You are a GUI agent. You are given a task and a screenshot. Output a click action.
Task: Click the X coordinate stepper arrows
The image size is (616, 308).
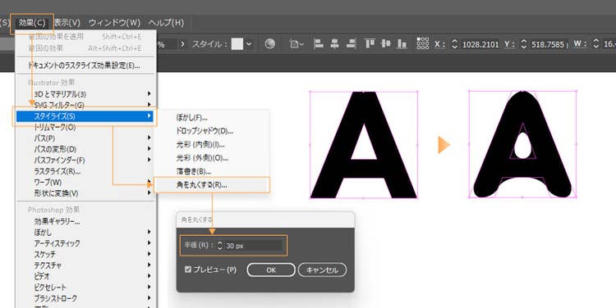(454, 44)
